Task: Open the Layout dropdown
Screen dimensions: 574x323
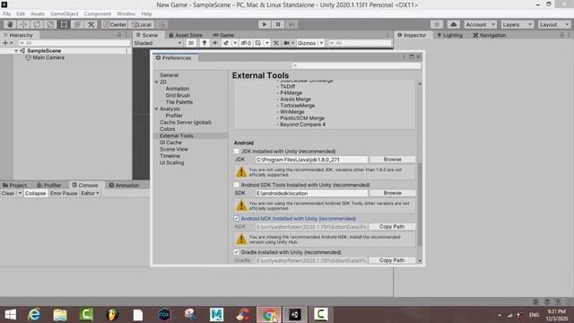Action: pos(554,24)
